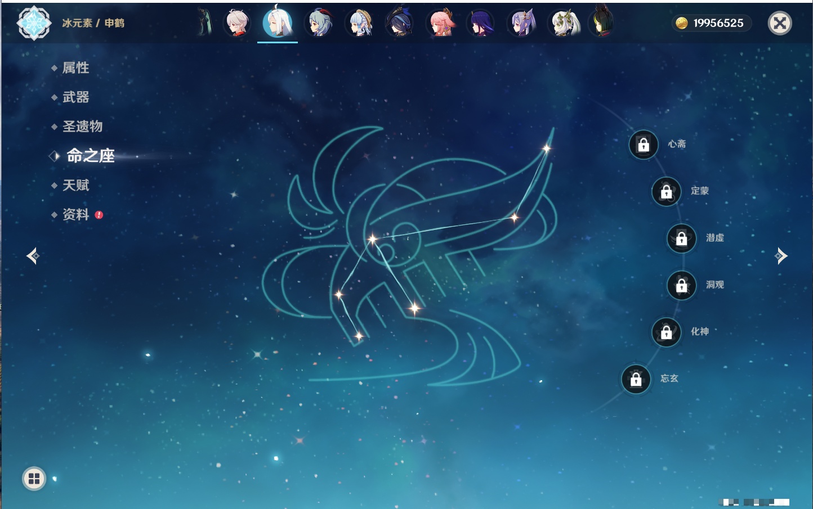The image size is (813, 509).
Task: Select the Raiden Shogun portrait
Action: pos(481,23)
